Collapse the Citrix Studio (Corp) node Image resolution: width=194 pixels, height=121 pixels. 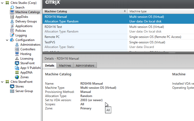pos(2,3)
